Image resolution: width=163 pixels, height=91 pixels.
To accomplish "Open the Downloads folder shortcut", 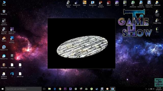I will tap(157, 3).
